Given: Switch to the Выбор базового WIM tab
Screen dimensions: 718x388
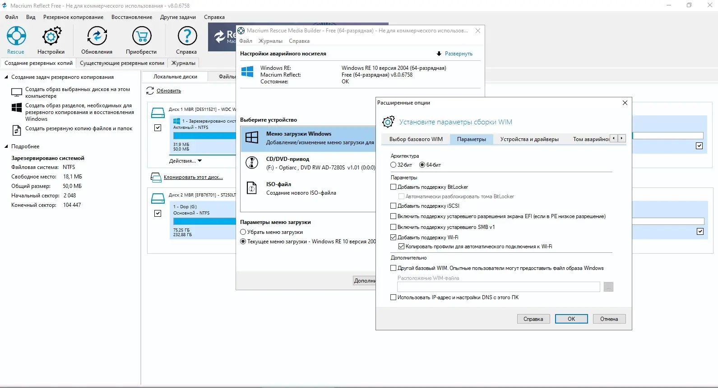Looking at the screenshot, I should 416,139.
